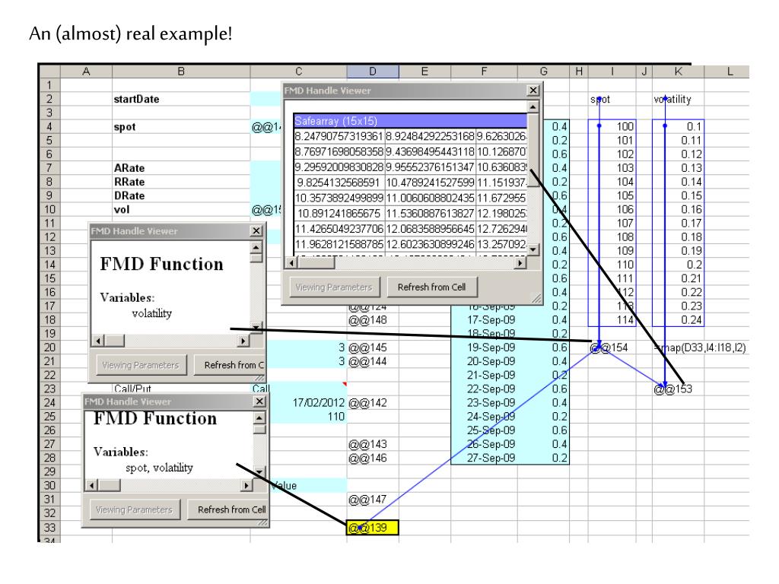Select cell @@146 in column D
Viewport: 779px width, 584px height.
click(x=373, y=458)
